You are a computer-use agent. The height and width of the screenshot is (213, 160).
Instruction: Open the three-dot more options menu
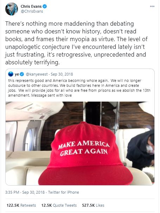(152, 6)
